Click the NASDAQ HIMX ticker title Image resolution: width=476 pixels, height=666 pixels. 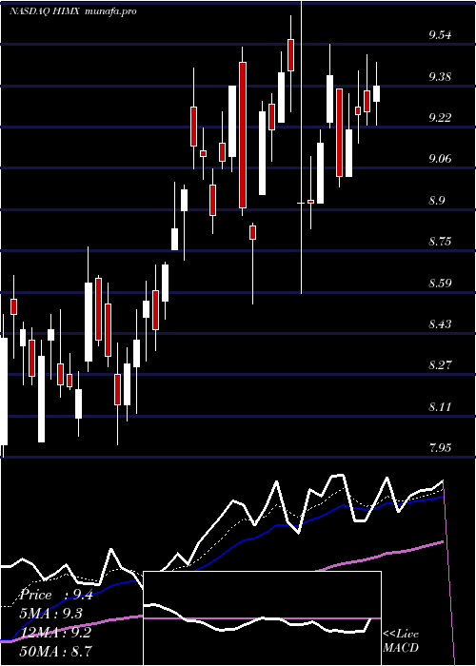pyautogui.click(x=45, y=11)
